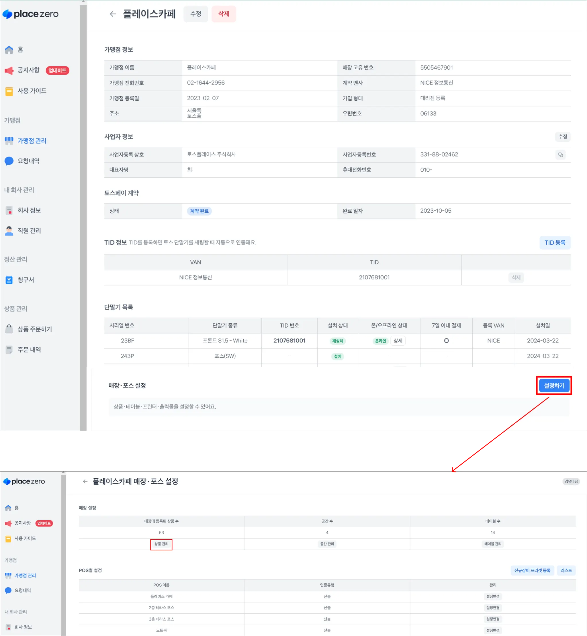
Task: Click 상세 next to 온라인 status
Action: pyautogui.click(x=398, y=340)
